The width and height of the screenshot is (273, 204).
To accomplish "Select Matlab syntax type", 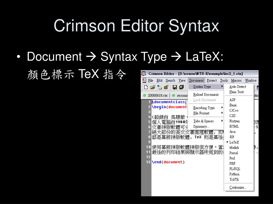I will [x=239, y=148].
